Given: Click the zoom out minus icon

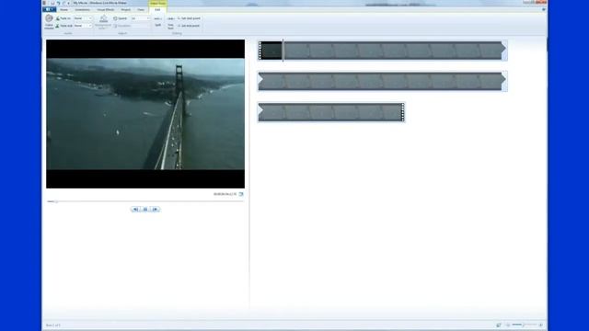Looking at the screenshot, I should click(x=508, y=325).
